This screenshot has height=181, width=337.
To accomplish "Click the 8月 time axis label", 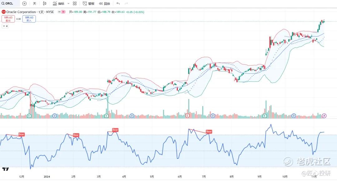I will (232, 177).
